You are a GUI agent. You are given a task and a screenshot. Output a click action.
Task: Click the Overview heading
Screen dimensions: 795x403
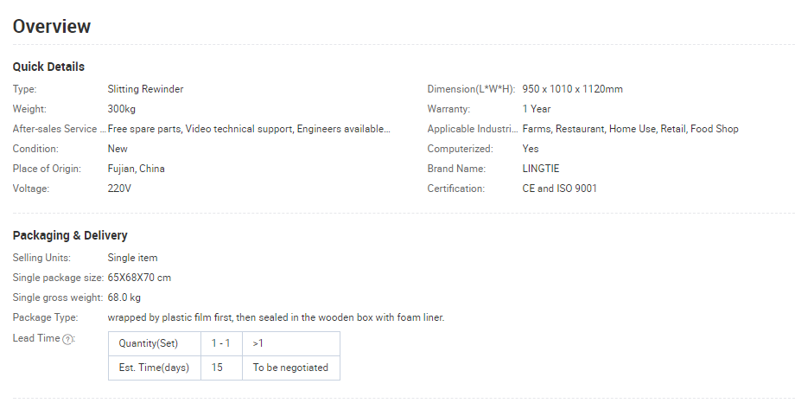click(52, 27)
